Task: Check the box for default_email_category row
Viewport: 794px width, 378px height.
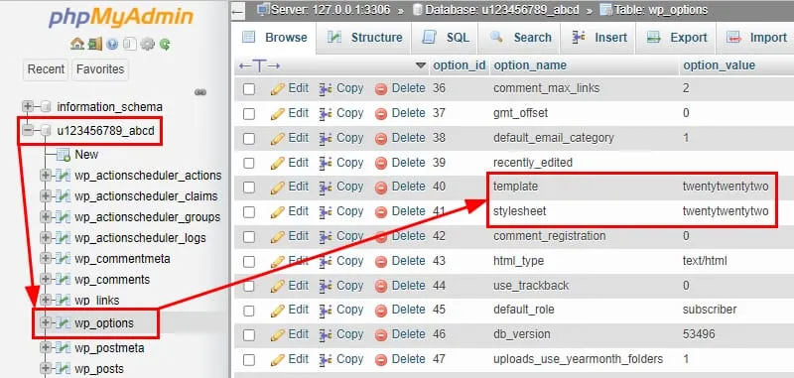Action: pos(249,139)
